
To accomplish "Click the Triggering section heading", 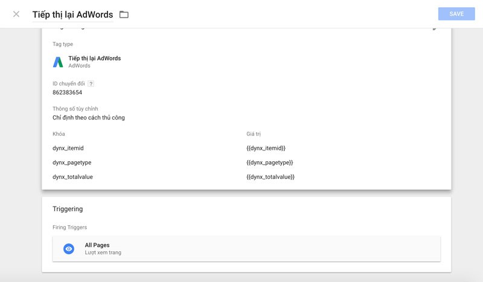I will (68, 209).
